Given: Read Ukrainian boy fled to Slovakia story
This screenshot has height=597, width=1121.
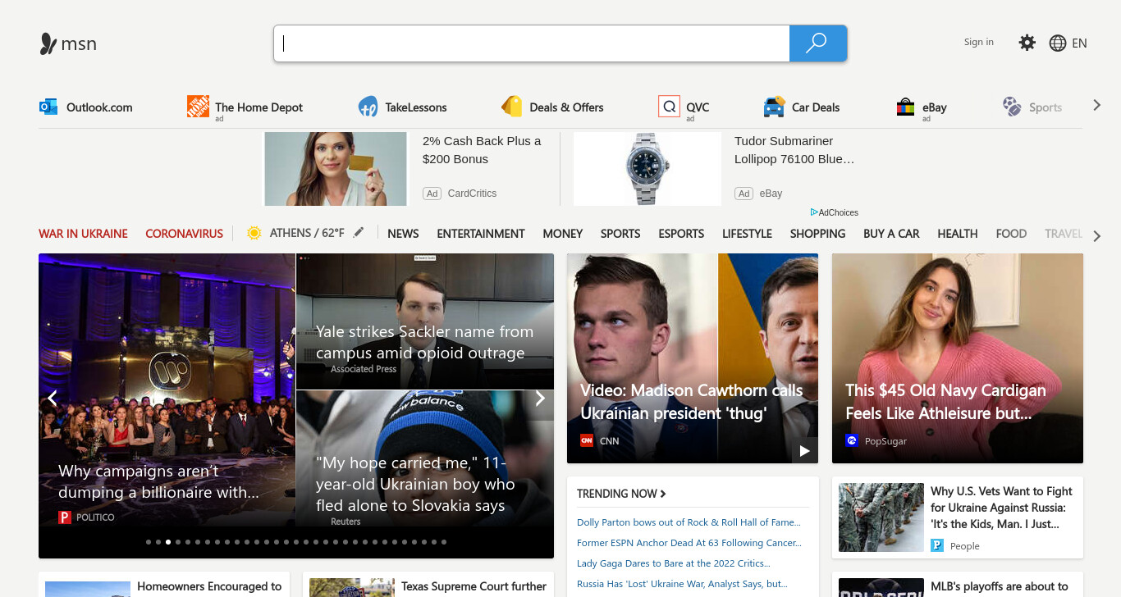Looking at the screenshot, I should [415, 485].
